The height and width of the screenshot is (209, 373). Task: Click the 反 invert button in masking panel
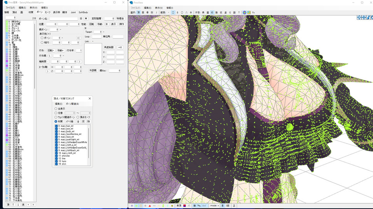[83, 122]
